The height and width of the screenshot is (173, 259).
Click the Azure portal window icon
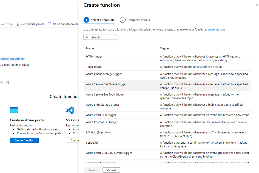coord(14,110)
